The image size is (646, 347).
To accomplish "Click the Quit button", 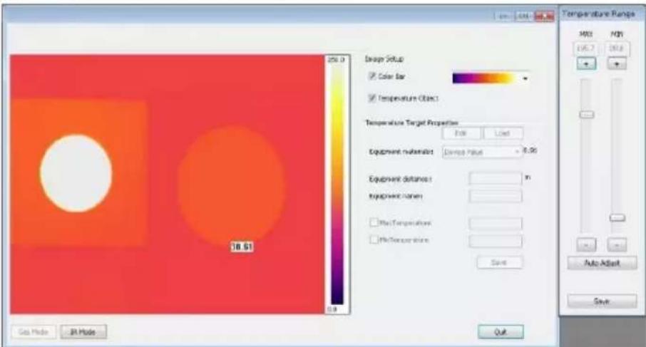I will click(501, 332).
